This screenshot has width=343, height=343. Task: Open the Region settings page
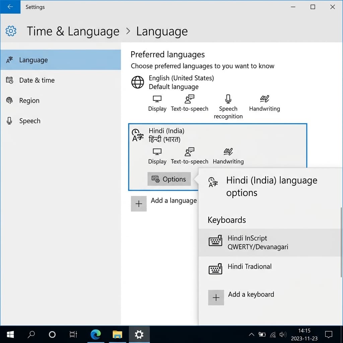60,100
